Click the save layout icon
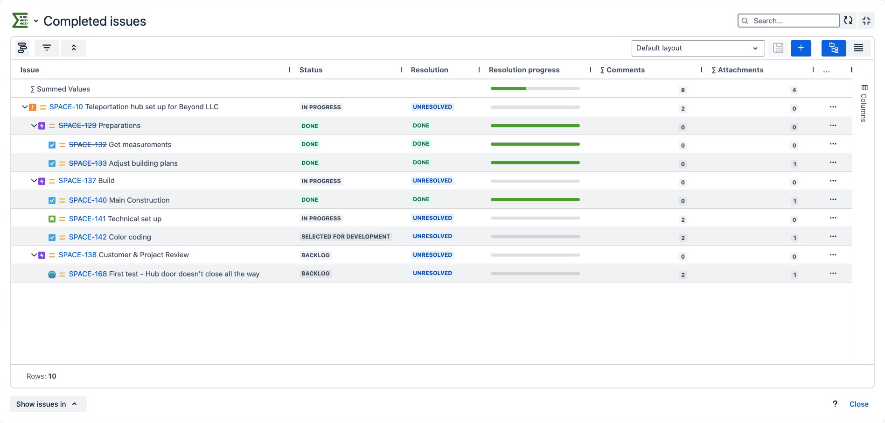885x423 pixels. [778, 48]
